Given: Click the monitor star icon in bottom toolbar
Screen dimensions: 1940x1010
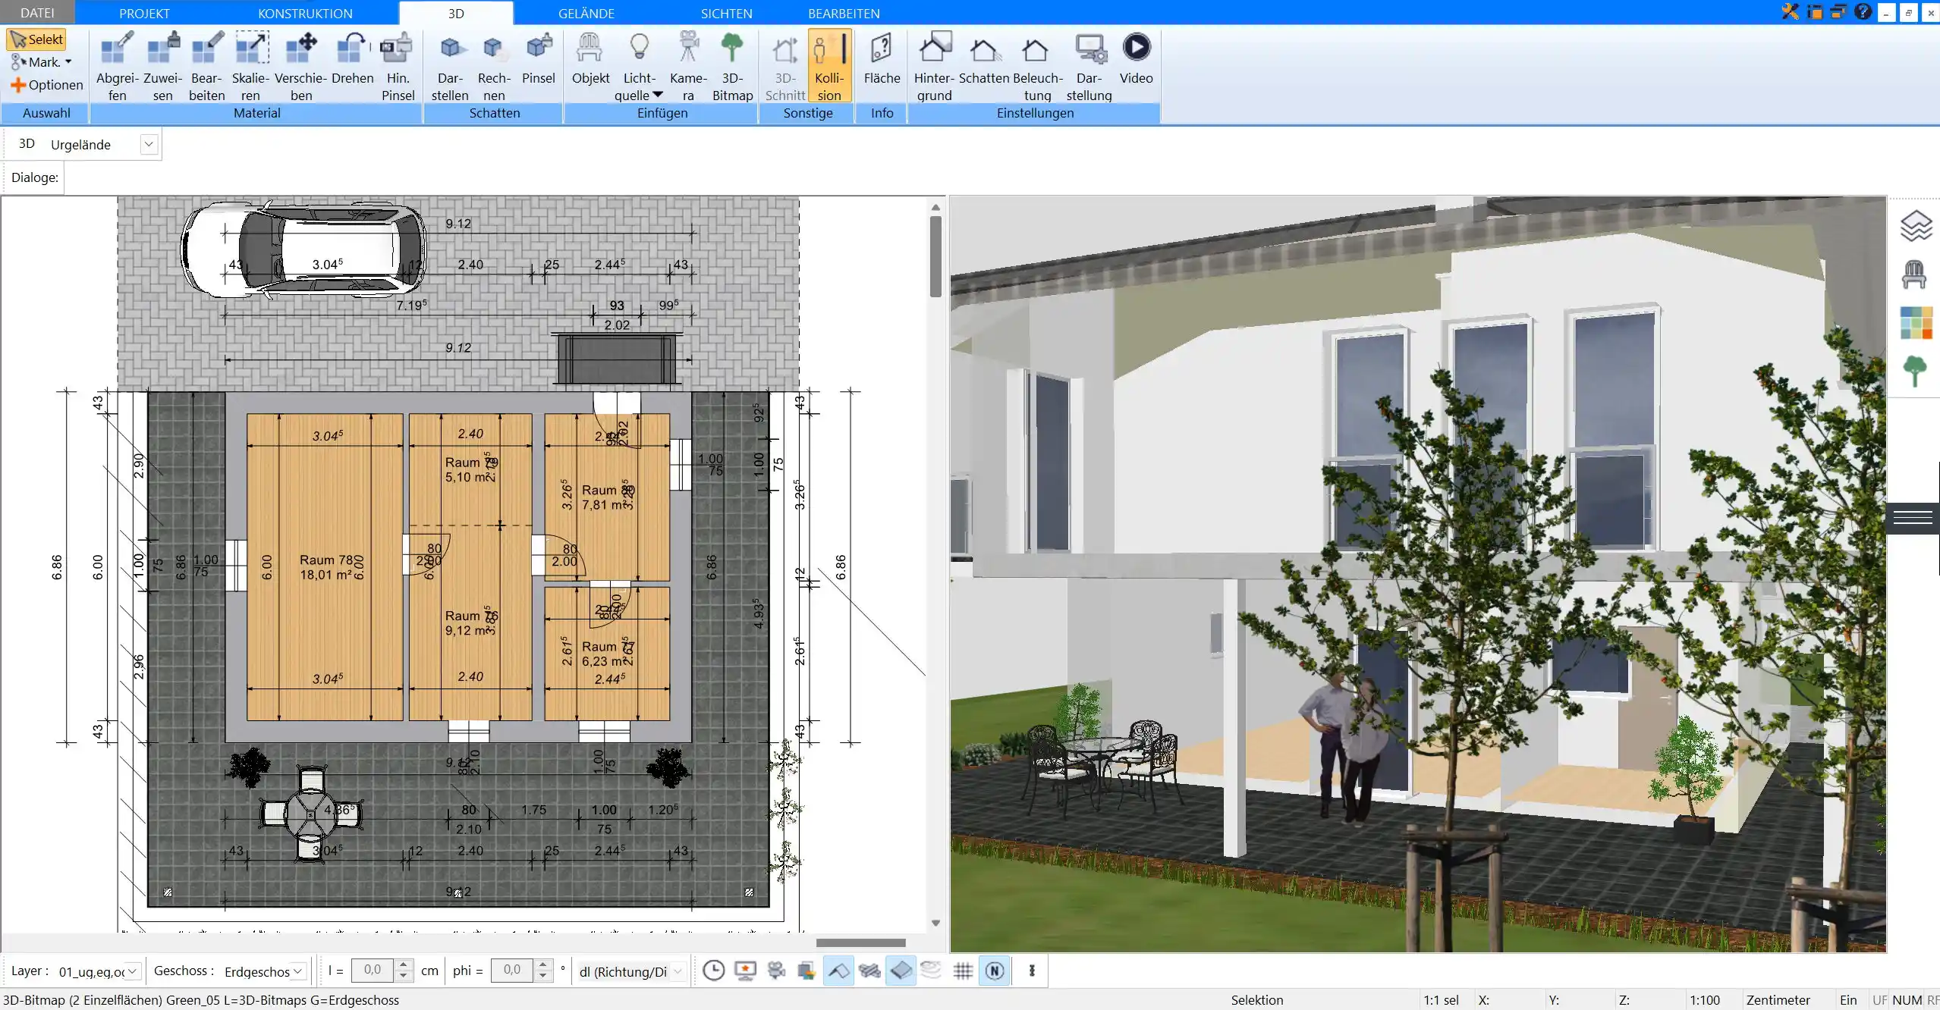Looking at the screenshot, I should tap(745, 971).
